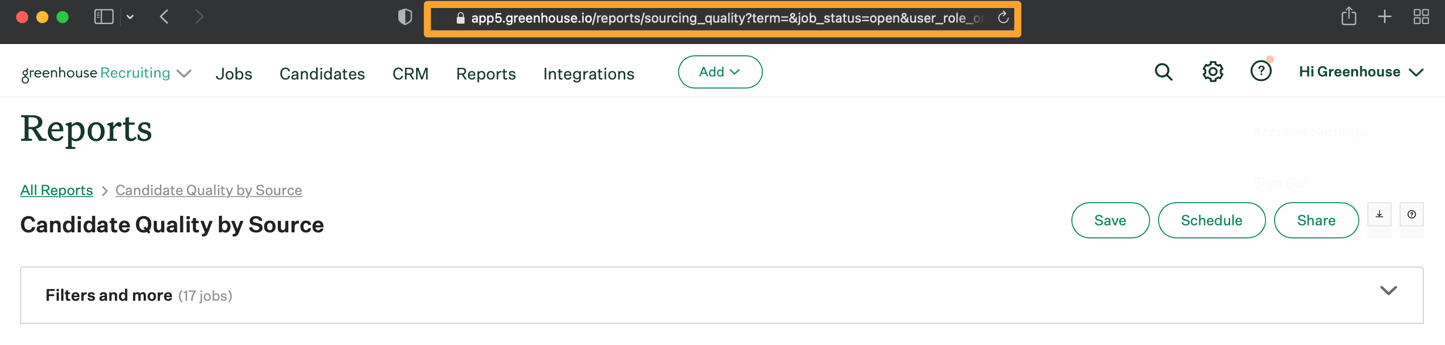Go to the Candidates menu item
Screen dimensions: 1445x345
[322, 74]
